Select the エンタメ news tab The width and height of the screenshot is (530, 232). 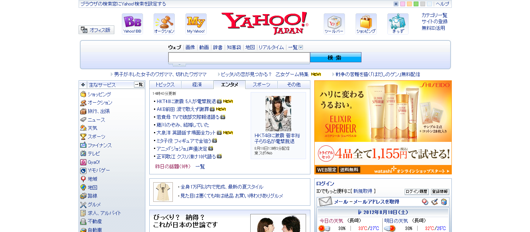coord(229,85)
